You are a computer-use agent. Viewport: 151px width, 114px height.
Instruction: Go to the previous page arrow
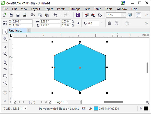pos(23,102)
